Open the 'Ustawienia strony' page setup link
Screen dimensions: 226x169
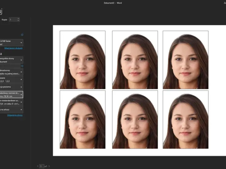15,115
